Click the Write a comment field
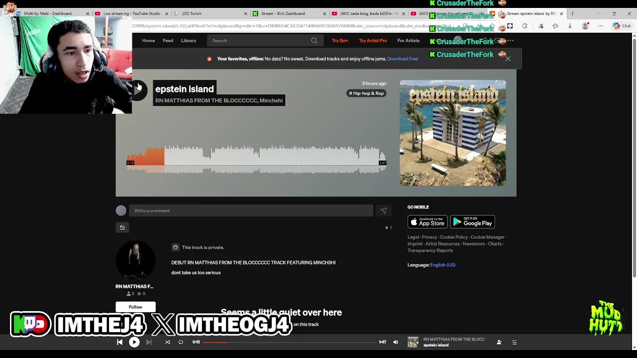This screenshot has width=637, height=358. (x=251, y=211)
